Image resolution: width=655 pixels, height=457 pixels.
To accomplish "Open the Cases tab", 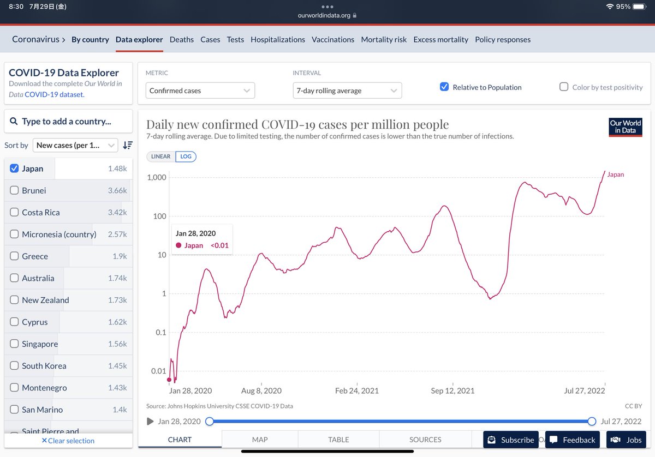I will (x=210, y=39).
